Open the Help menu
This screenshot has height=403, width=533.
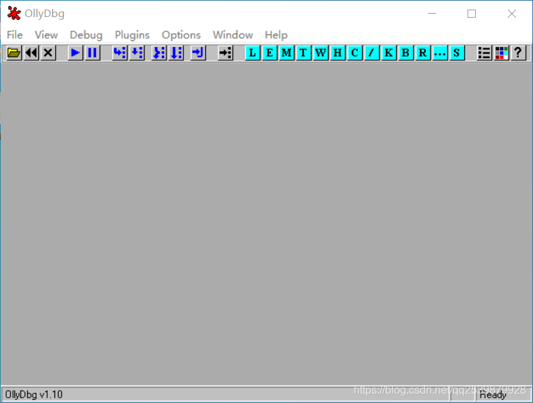coord(276,35)
